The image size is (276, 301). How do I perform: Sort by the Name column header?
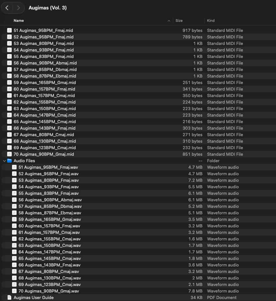[x=19, y=21]
